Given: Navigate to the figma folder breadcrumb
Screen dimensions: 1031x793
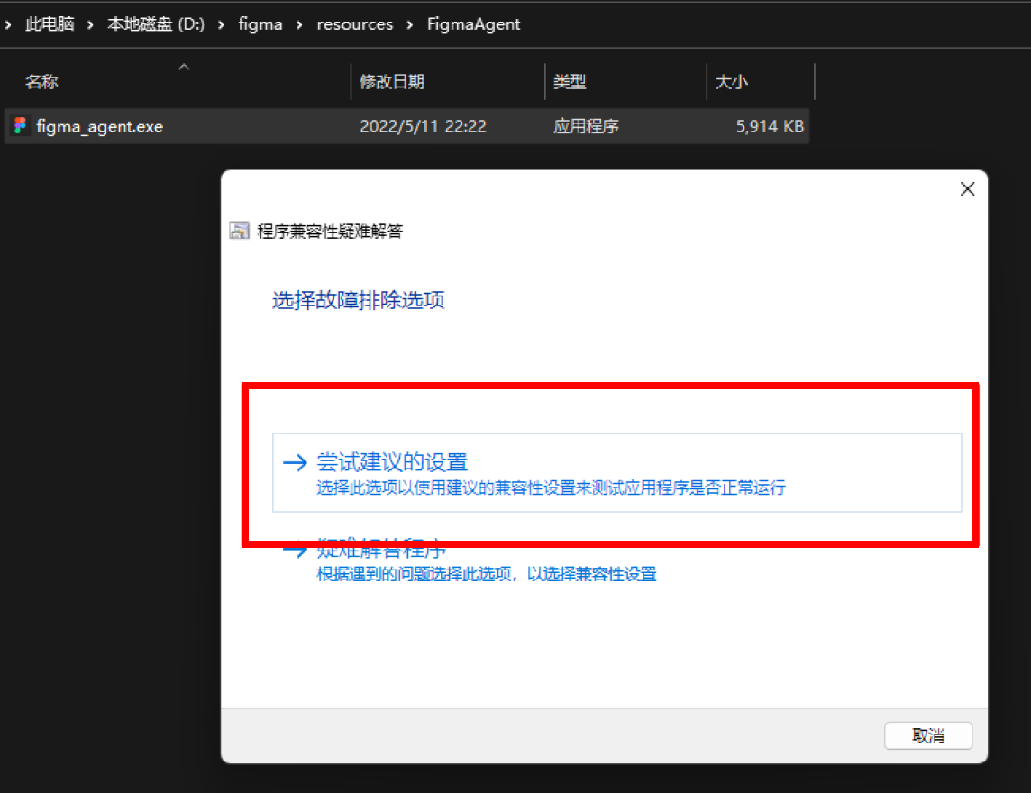Looking at the screenshot, I should coord(260,24).
